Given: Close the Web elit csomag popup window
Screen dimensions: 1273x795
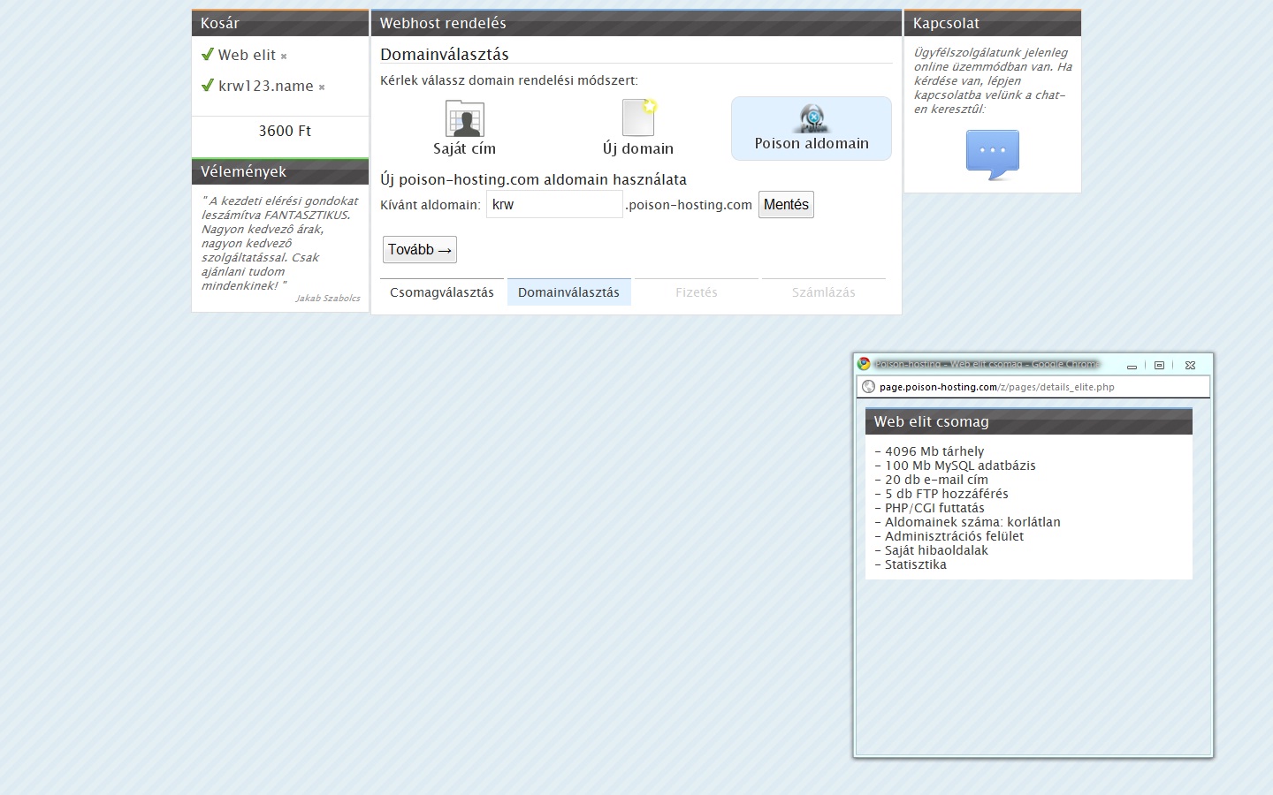Looking at the screenshot, I should click(x=1190, y=365).
